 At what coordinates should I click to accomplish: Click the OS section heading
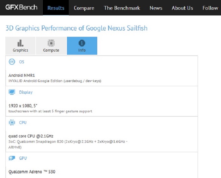tap(21, 62)
